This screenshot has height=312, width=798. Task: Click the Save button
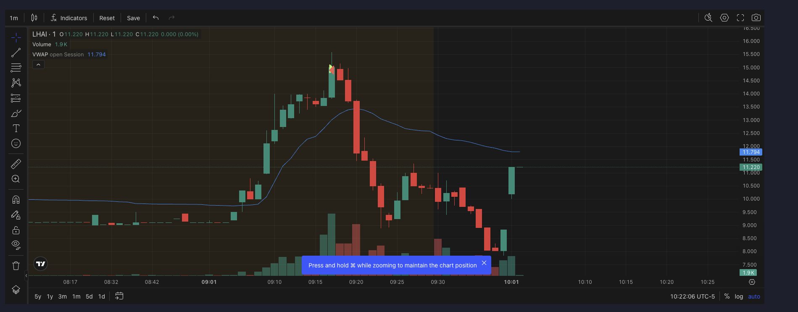[133, 18]
